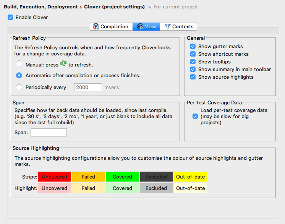This screenshot has height=224, width=285.
Task: Click the copy icon beside For current project
Action: pyautogui.click(x=150, y=7)
